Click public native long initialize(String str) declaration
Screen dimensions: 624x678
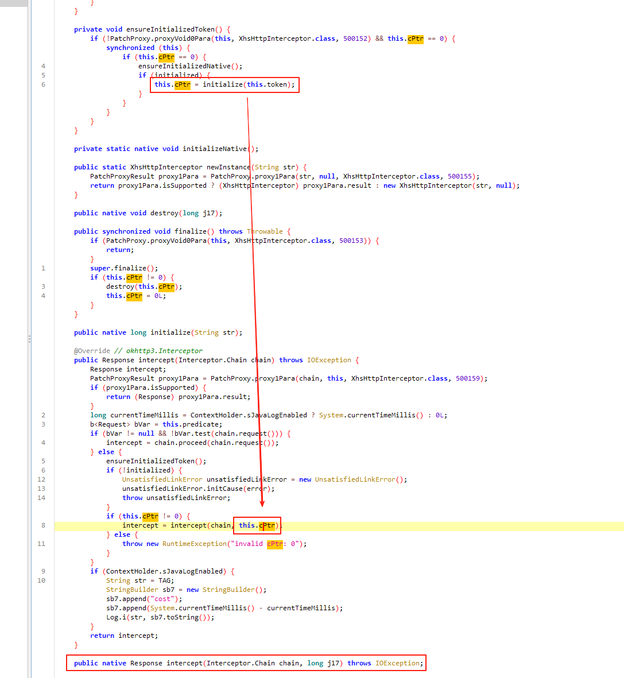[158, 332]
